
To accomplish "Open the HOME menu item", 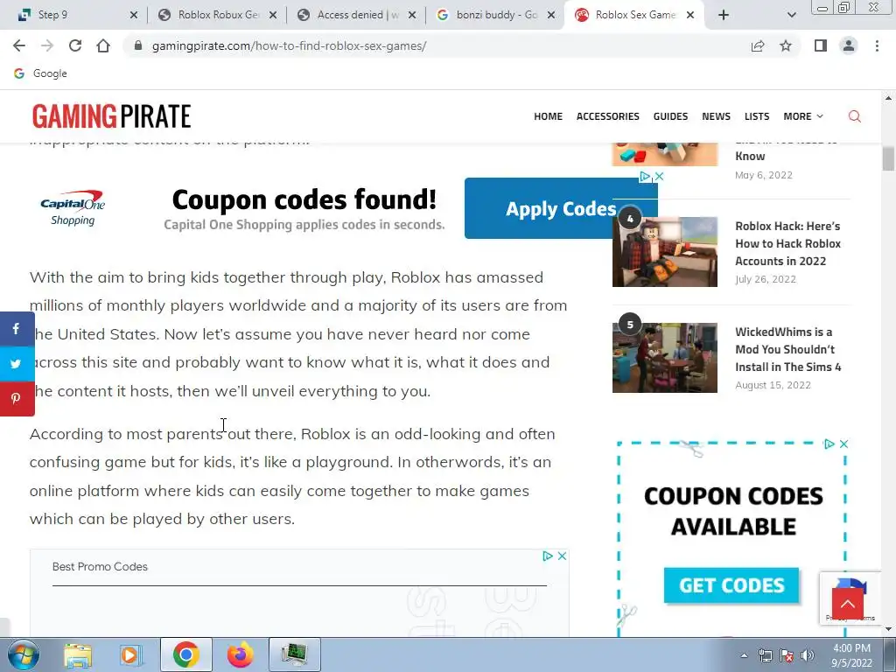I will (548, 116).
